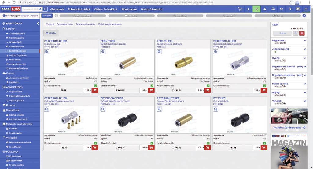
Task: Add the 1.061 Ft item to cart
Action: (151, 147)
